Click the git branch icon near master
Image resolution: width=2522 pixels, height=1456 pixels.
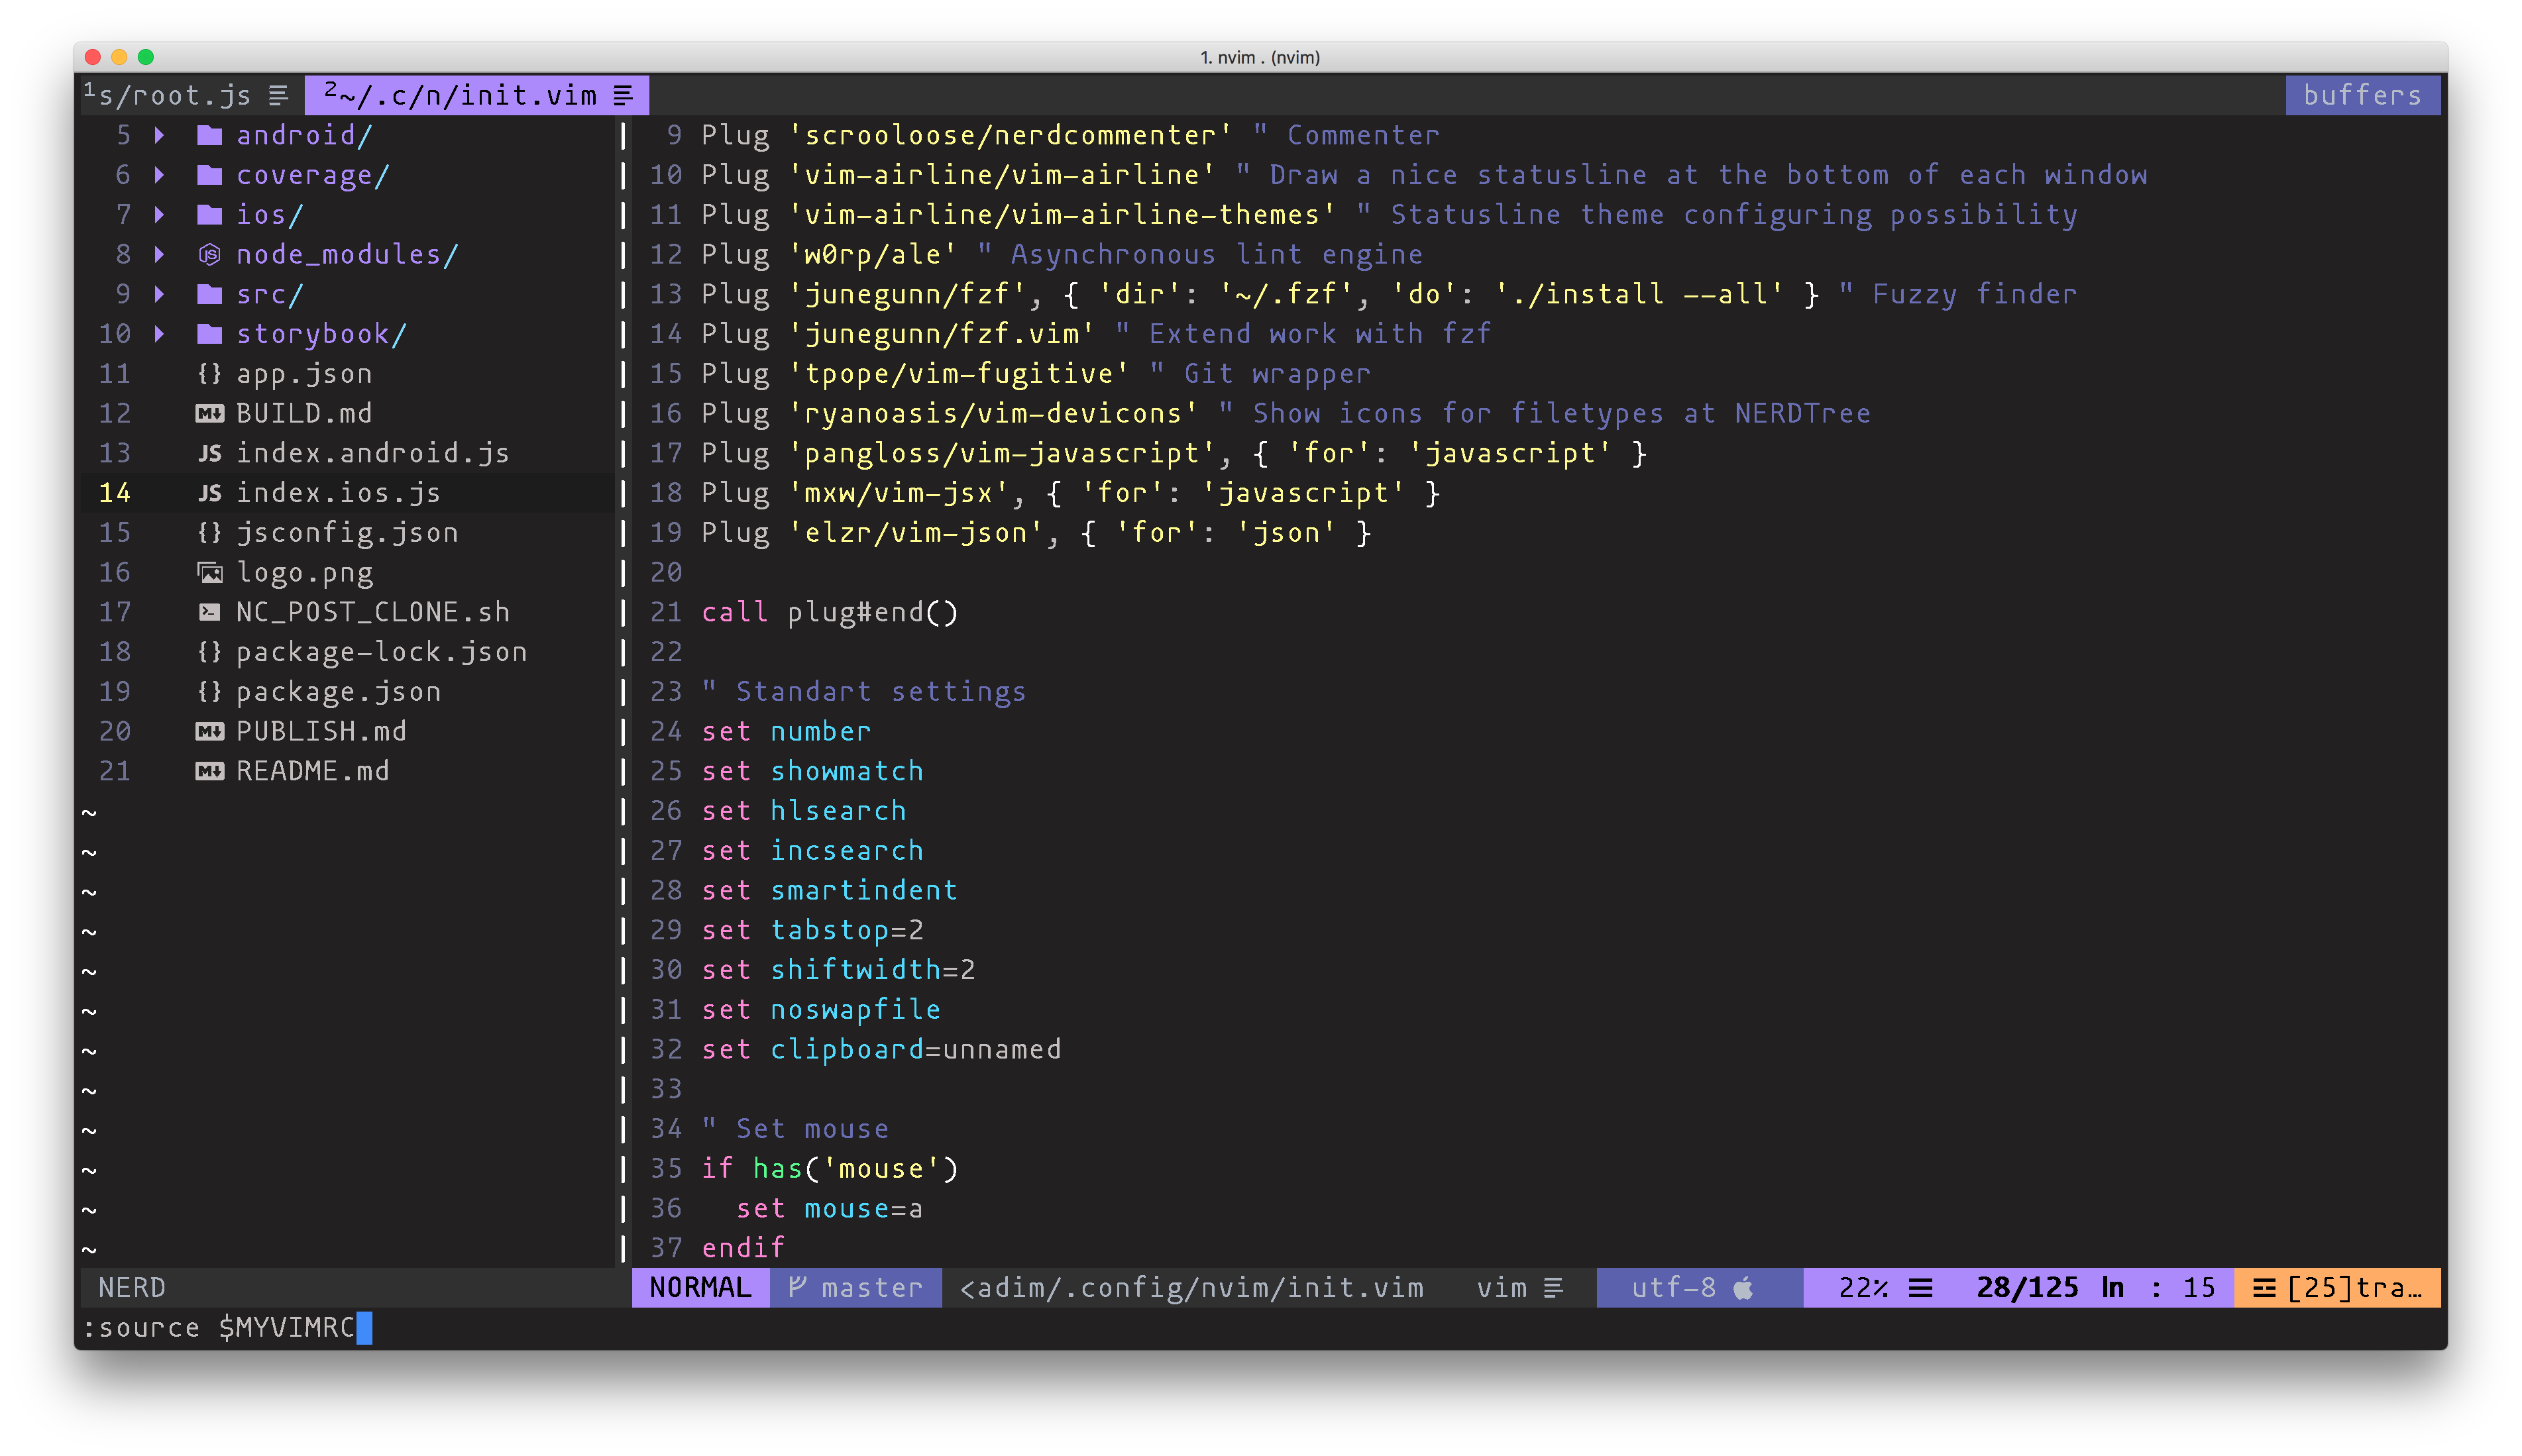tap(797, 1288)
